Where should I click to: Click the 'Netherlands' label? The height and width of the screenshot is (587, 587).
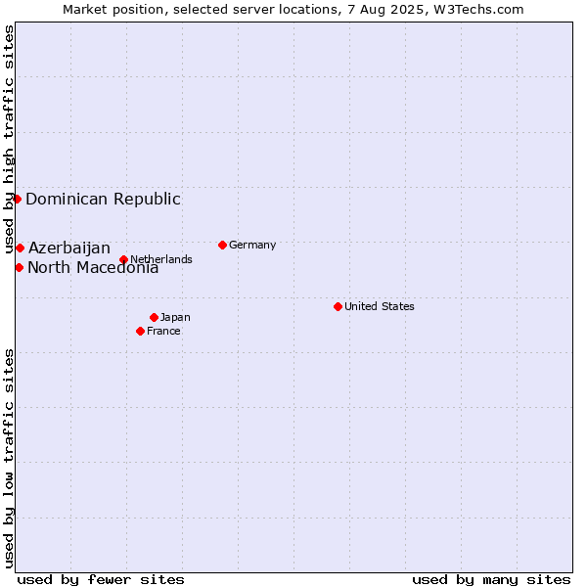[161, 259]
